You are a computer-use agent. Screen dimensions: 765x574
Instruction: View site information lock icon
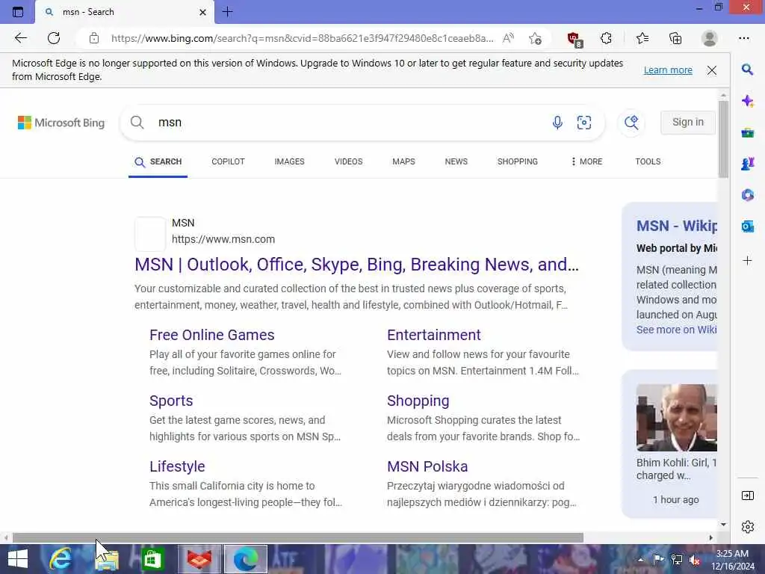click(x=94, y=38)
